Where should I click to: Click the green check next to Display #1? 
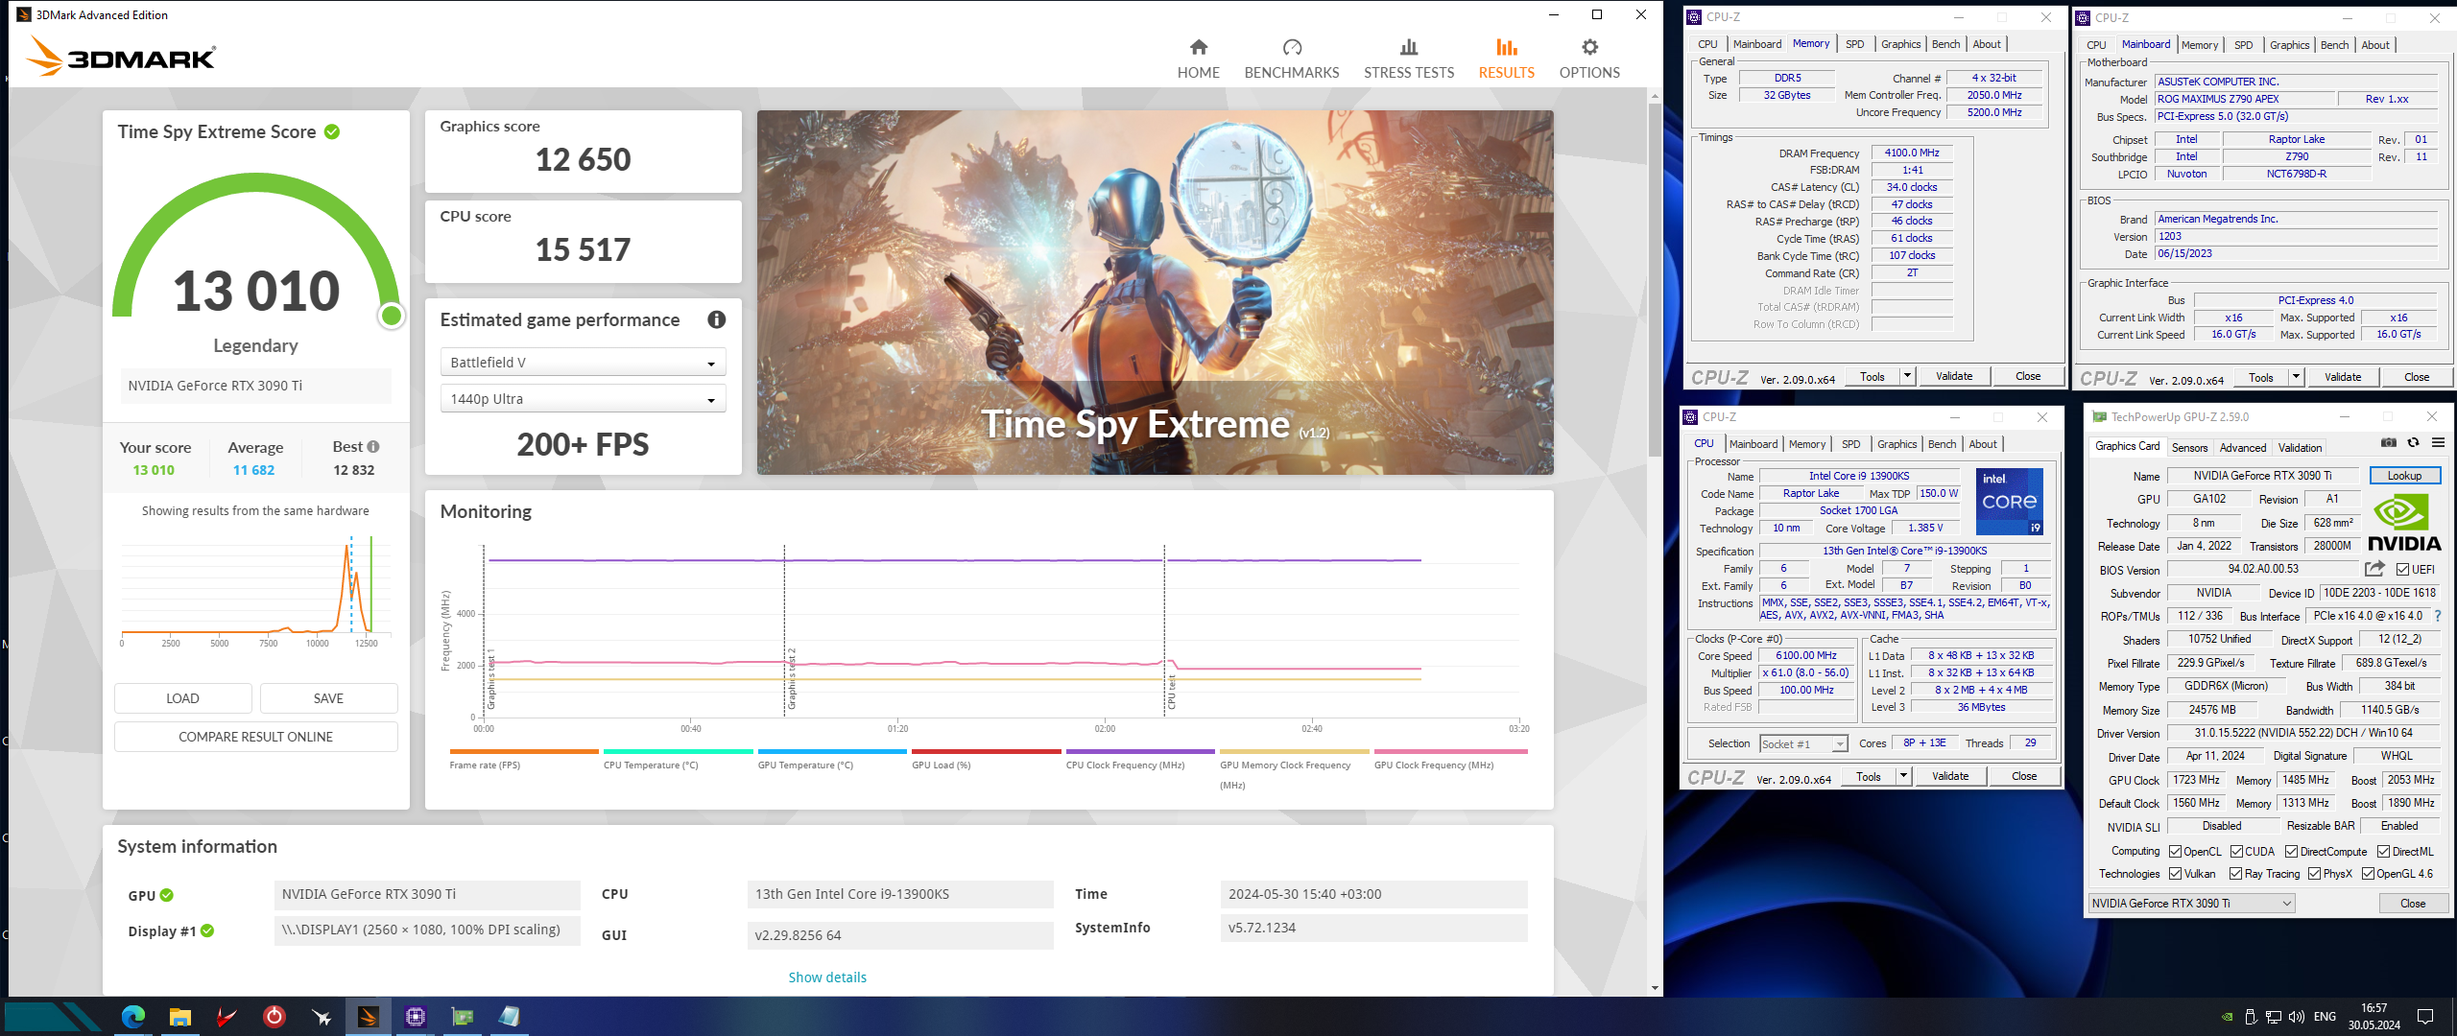[208, 930]
